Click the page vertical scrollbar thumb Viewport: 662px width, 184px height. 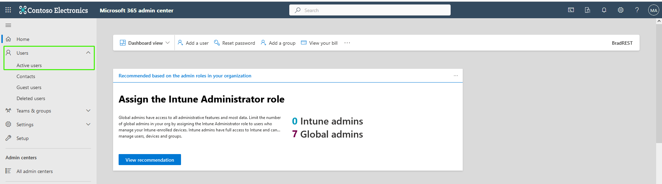pos(659,83)
